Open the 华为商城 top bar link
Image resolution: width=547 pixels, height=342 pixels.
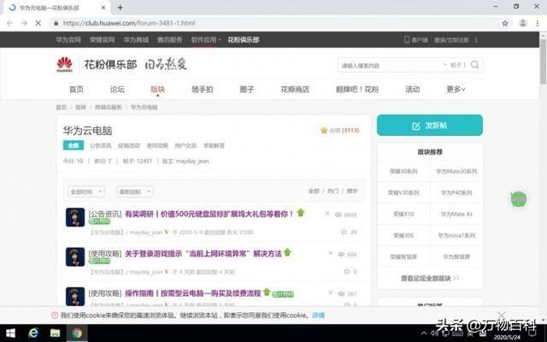(136, 40)
